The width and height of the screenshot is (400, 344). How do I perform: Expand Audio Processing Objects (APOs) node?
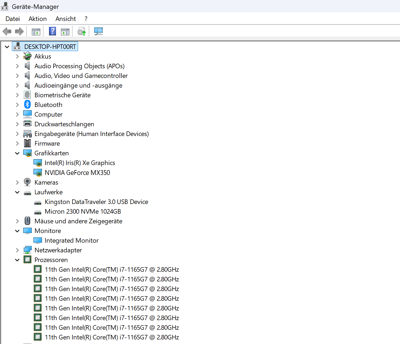click(x=17, y=66)
